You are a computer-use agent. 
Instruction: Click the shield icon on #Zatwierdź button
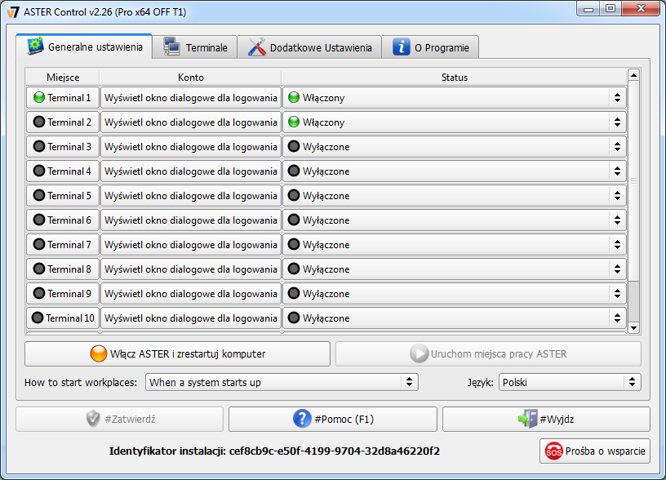(93, 419)
